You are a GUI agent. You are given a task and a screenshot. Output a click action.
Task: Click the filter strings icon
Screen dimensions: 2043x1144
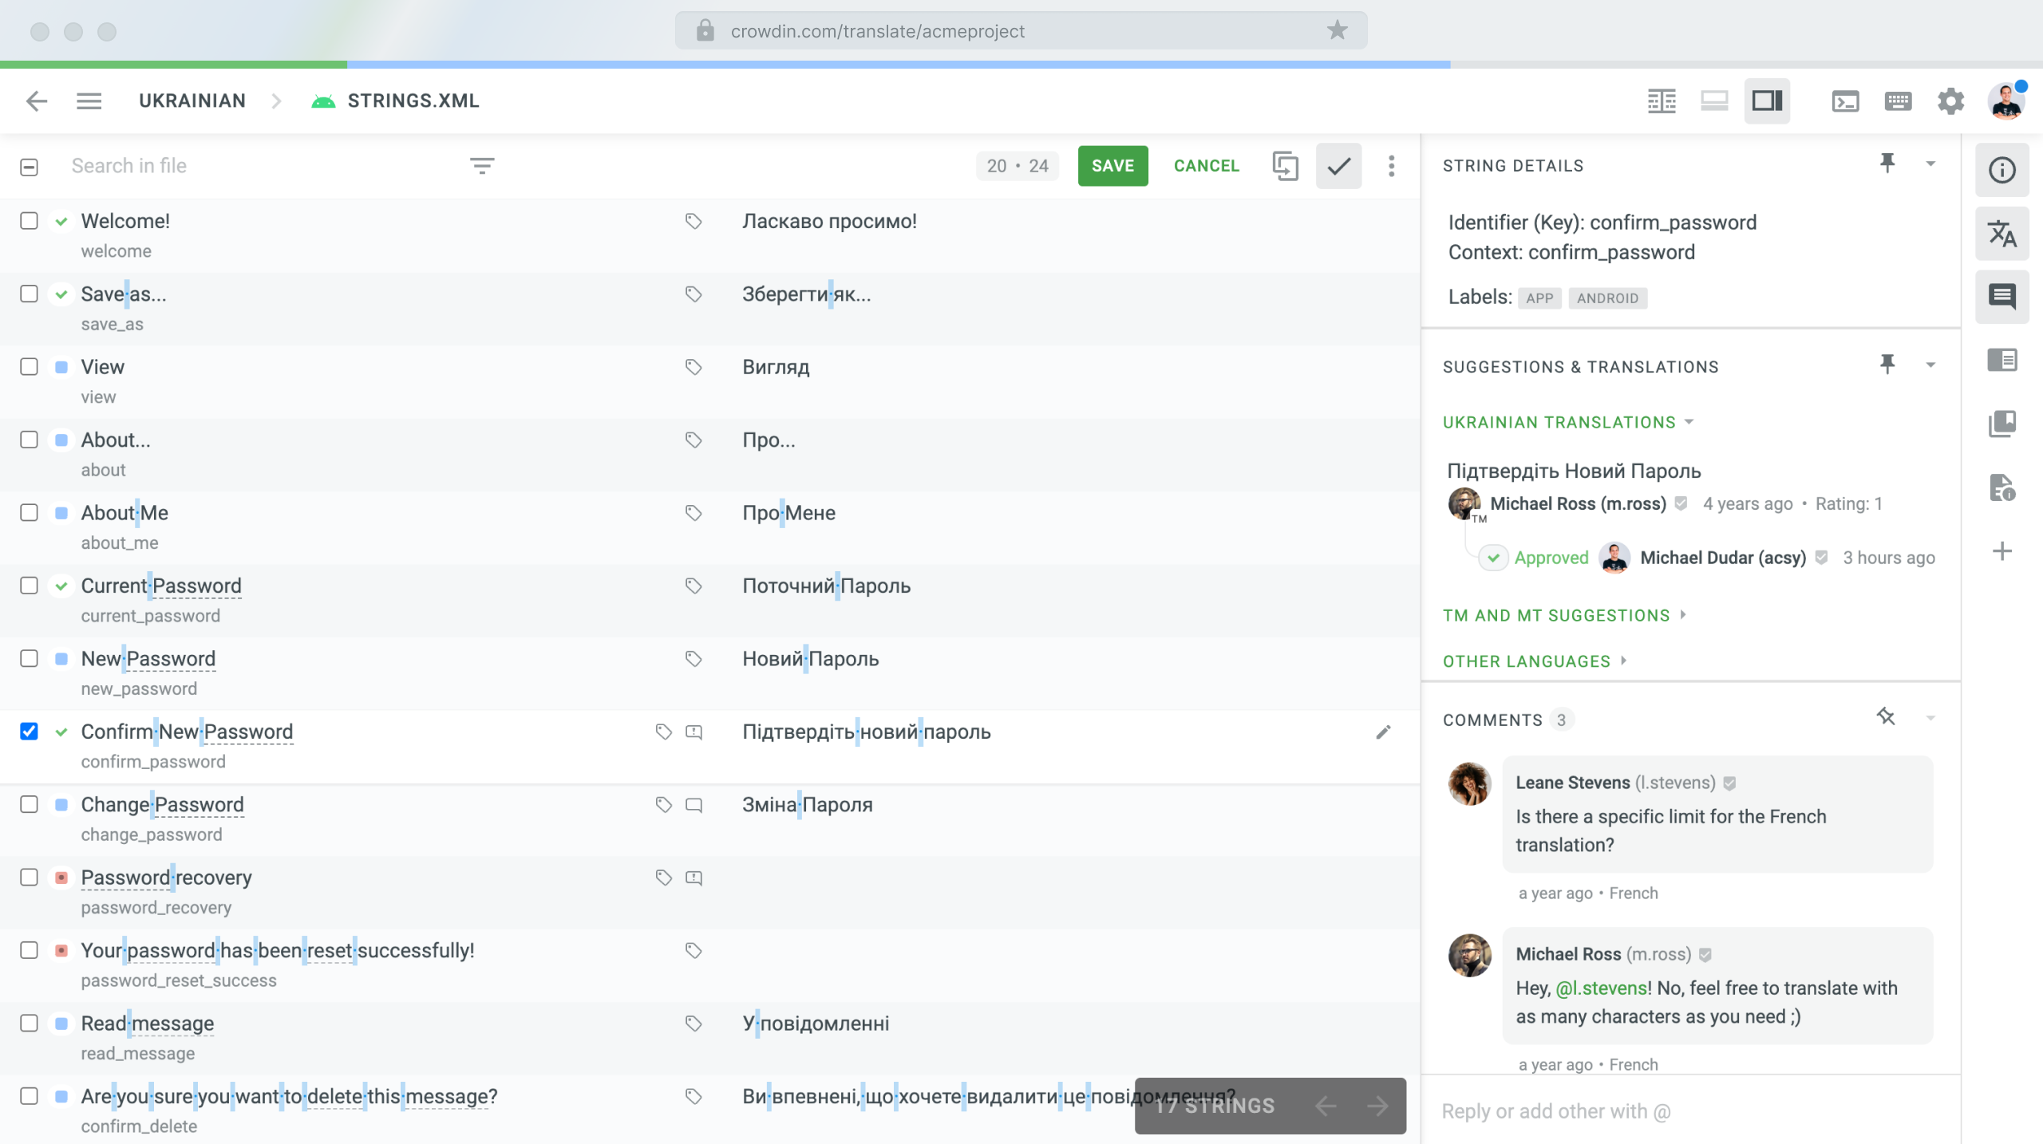tap(483, 165)
